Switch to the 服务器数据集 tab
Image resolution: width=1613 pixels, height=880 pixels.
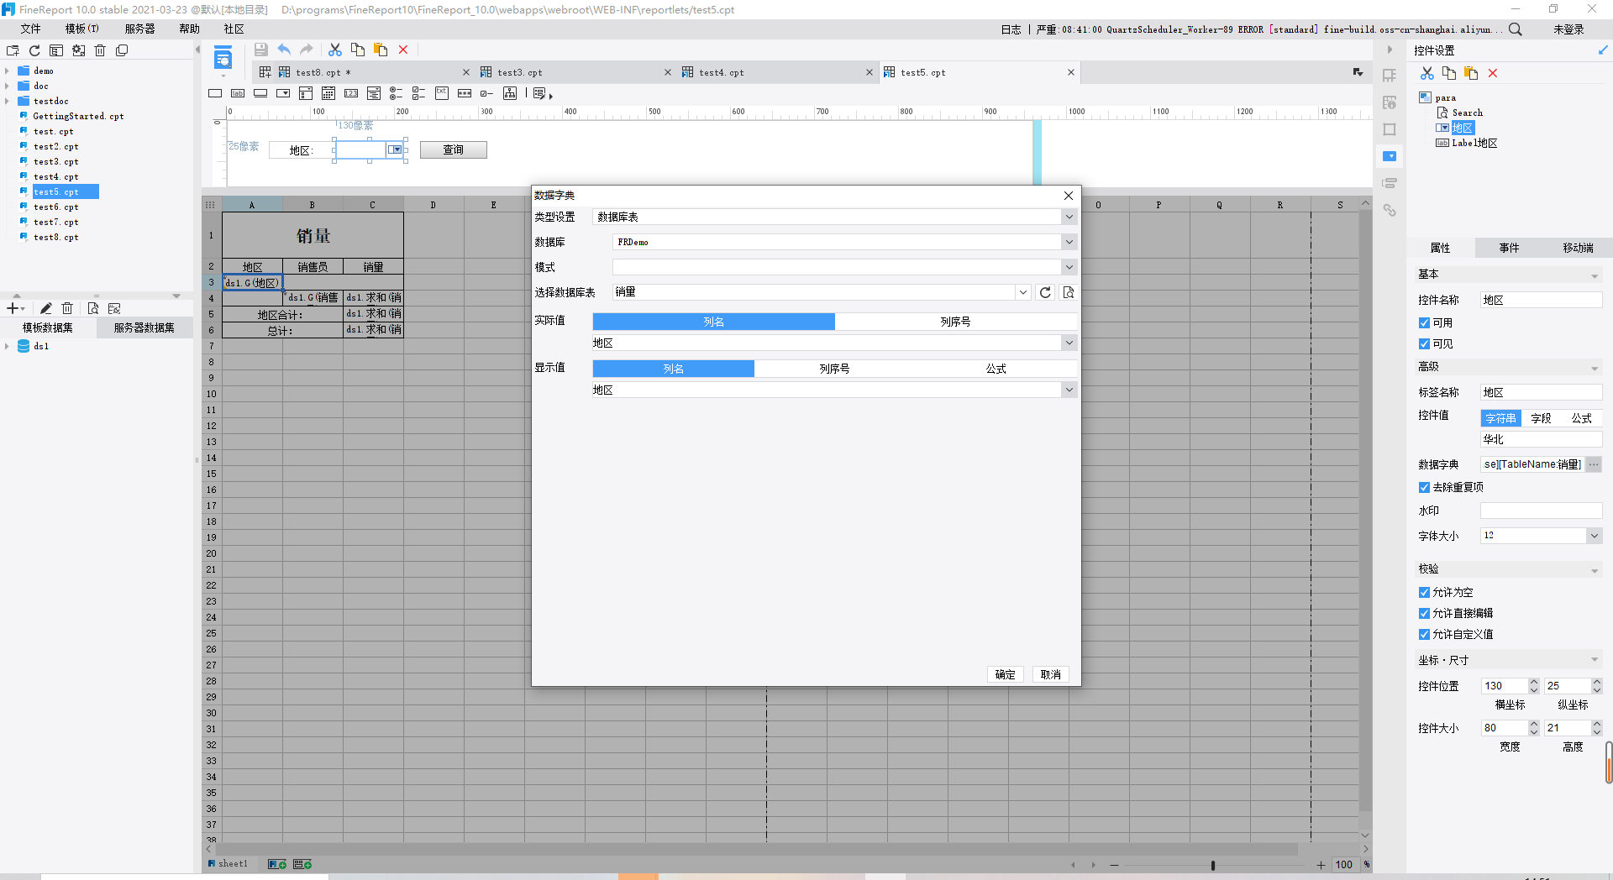144,327
